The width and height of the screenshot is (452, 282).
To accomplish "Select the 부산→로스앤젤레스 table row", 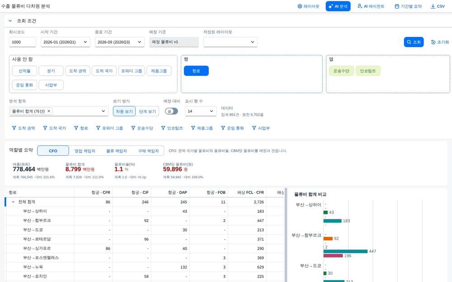I will click(145, 258).
